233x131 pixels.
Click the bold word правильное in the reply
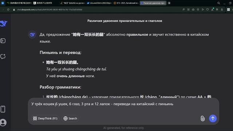[x=137, y=35]
